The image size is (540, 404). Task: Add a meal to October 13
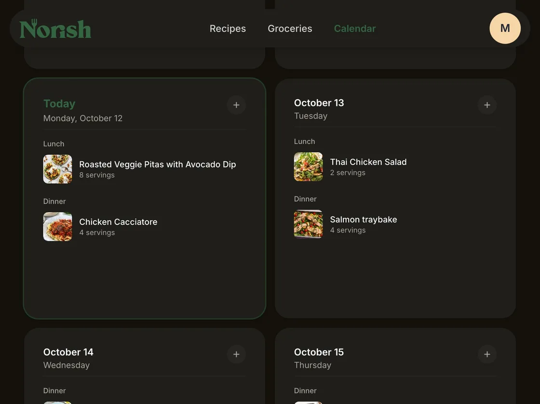(x=487, y=105)
